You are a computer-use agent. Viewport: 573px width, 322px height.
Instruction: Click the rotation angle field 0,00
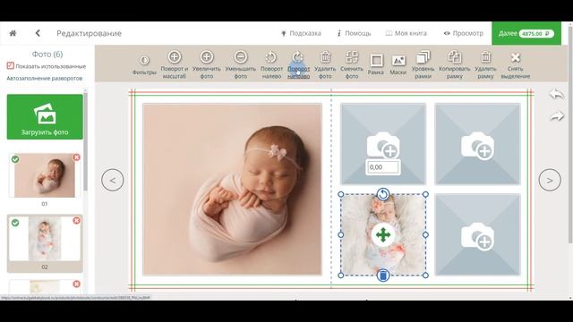383,167
